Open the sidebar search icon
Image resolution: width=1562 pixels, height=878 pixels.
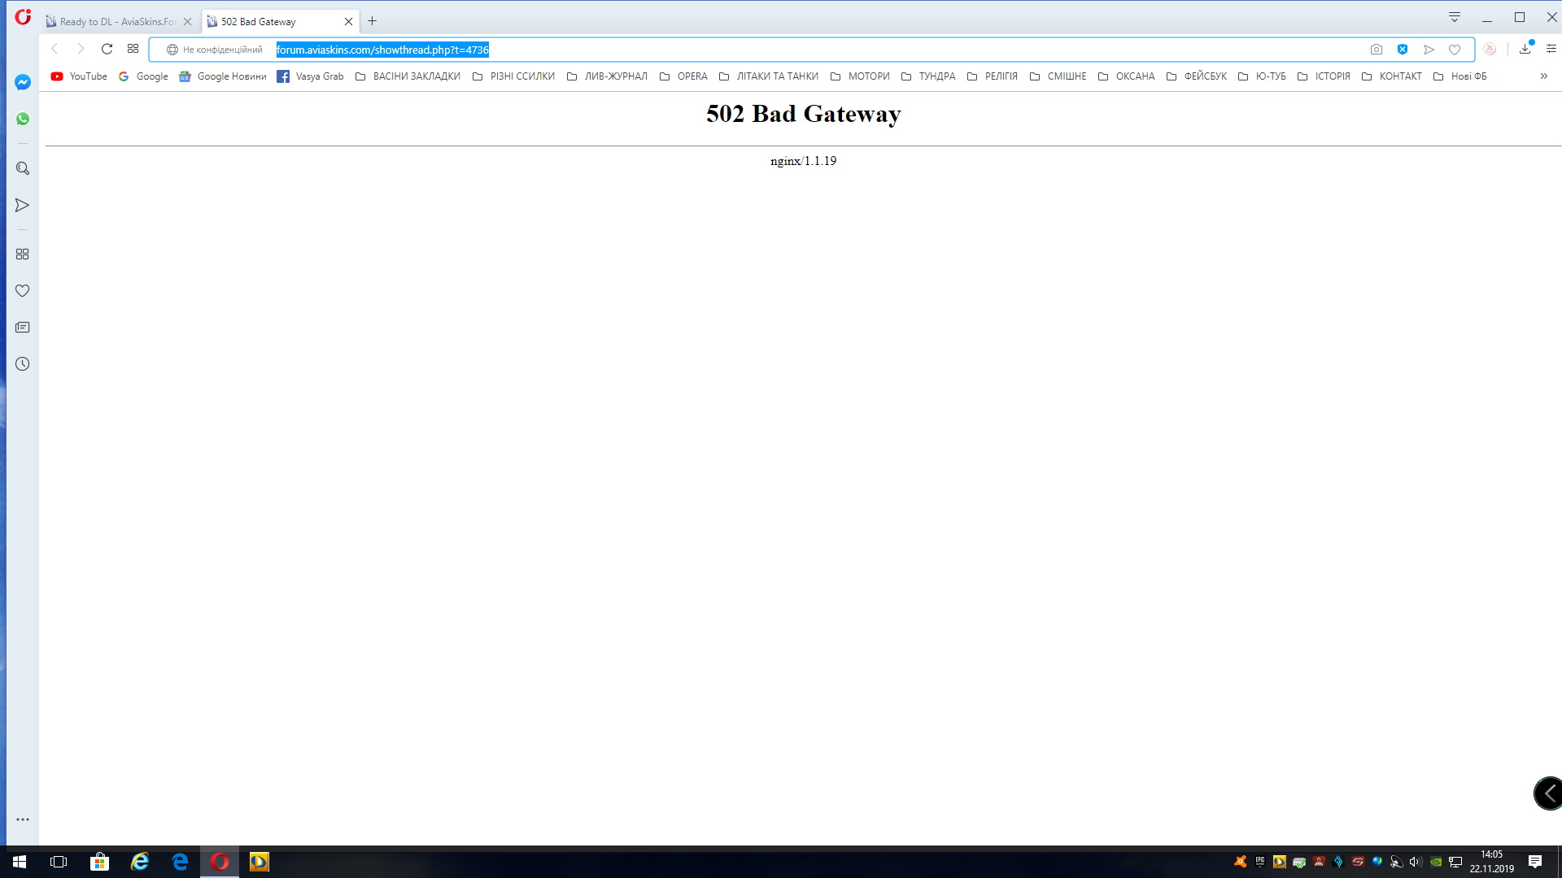coord(23,168)
